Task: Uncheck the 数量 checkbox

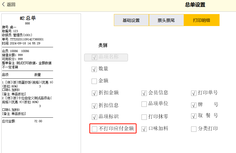Action: [x=94, y=69]
